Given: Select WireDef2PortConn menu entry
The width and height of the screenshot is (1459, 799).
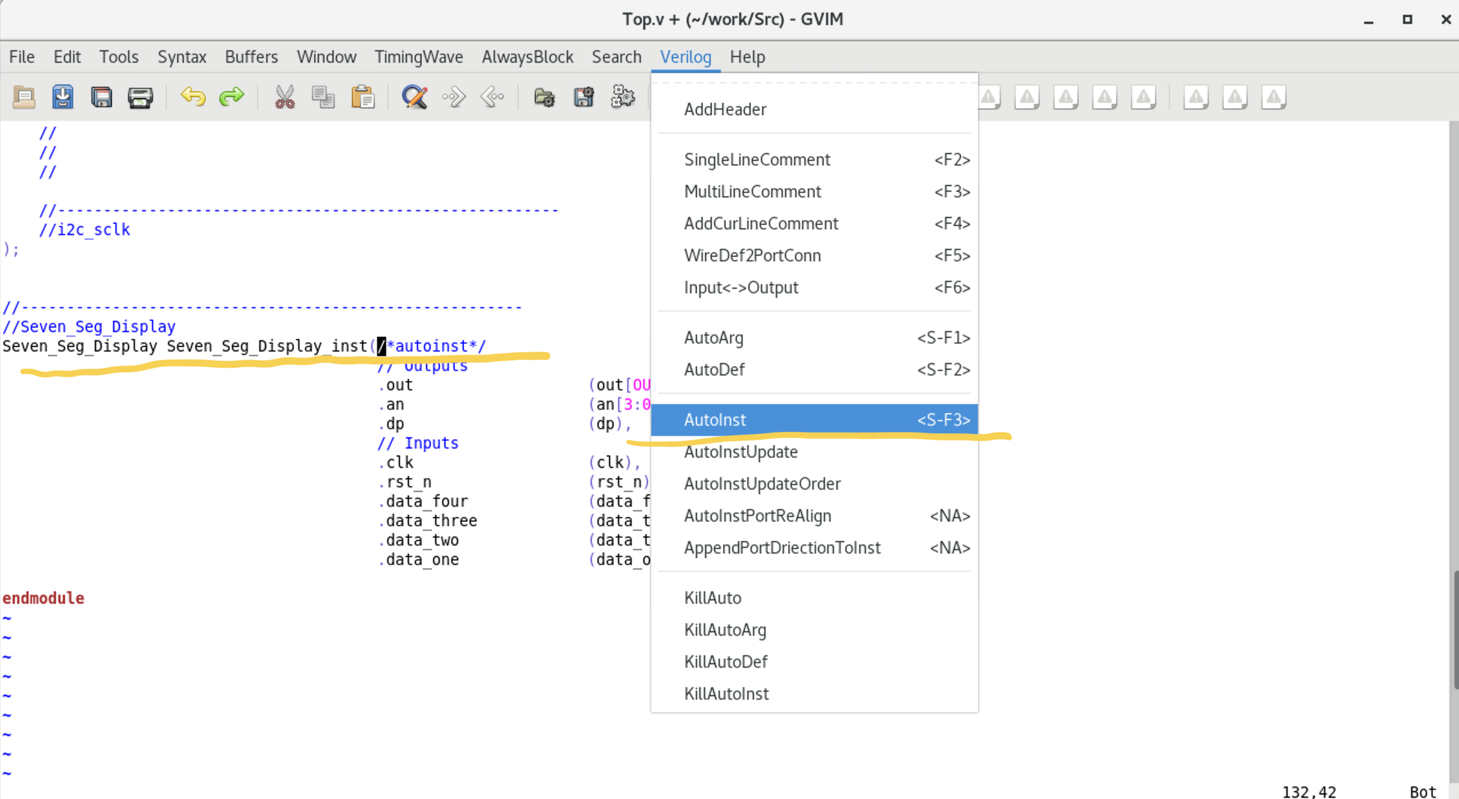Looking at the screenshot, I should (x=815, y=256).
